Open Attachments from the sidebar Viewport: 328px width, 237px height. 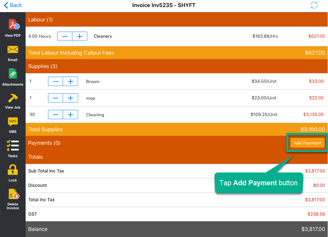coord(13,74)
